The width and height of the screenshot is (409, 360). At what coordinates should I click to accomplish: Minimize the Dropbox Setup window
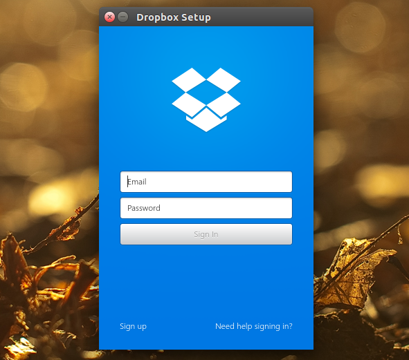point(122,17)
